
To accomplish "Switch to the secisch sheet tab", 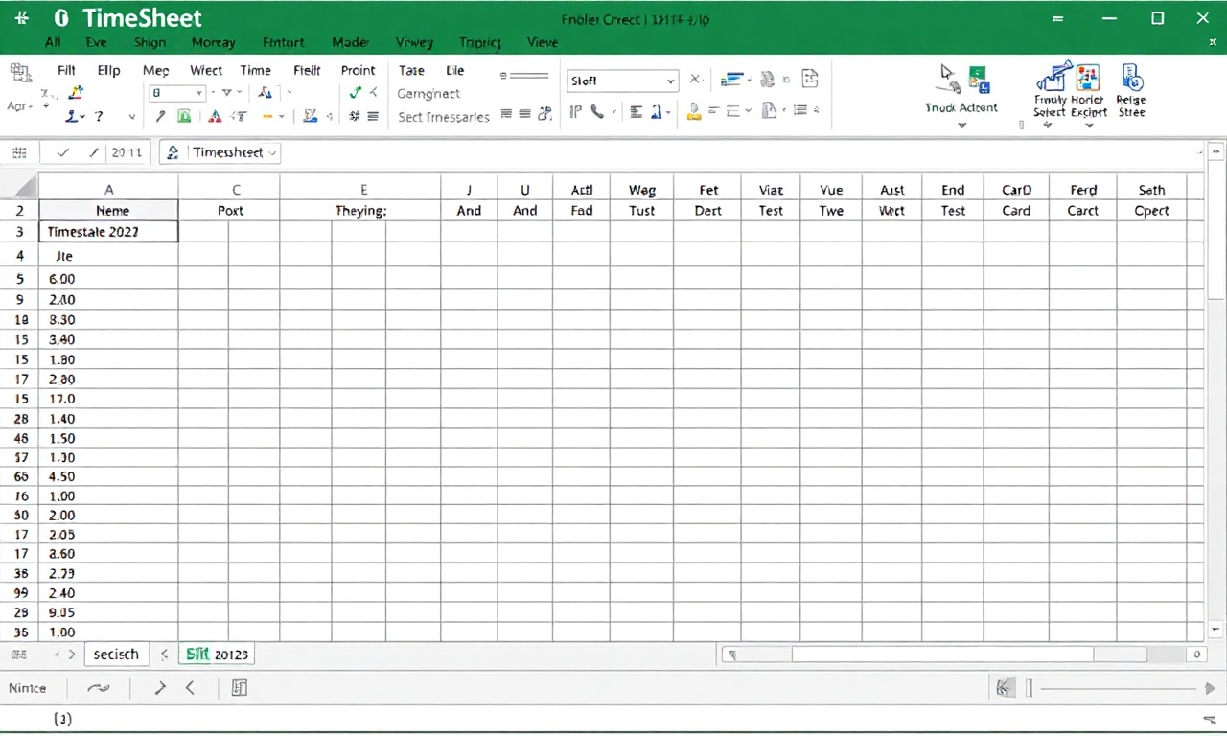I will click(116, 655).
